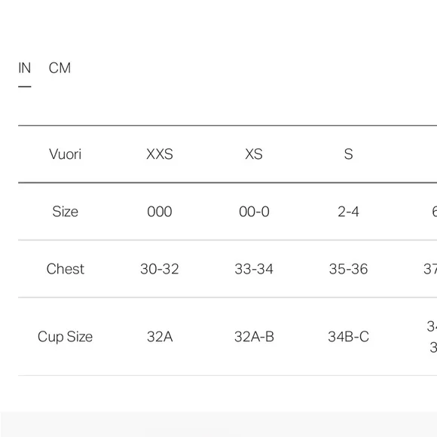Click the 34B-C cup size cell
The height and width of the screenshot is (437, 437).
(348, 337)
